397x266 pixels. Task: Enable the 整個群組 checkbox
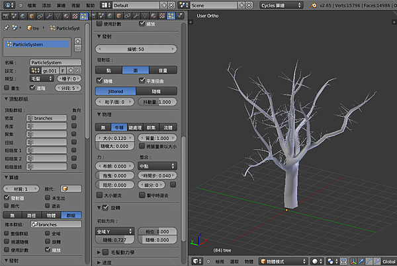(x=7, y=233)
